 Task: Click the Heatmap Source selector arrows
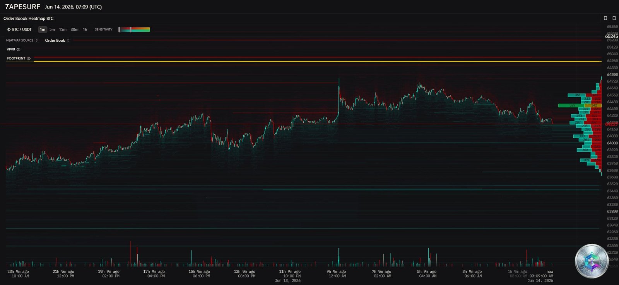click(x=68, y=41)
